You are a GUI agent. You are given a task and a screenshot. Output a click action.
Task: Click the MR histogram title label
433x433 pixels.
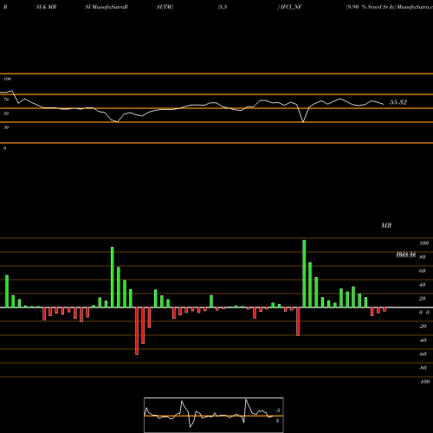pos(386,225)
